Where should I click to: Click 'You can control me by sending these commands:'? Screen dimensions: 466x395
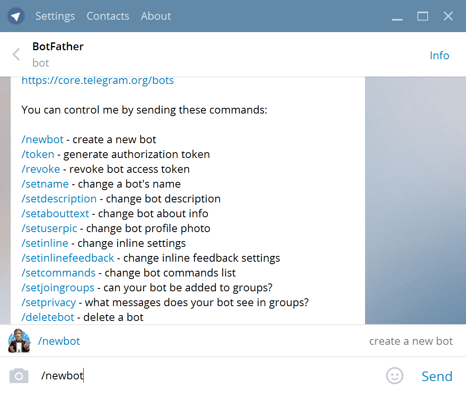145,110
